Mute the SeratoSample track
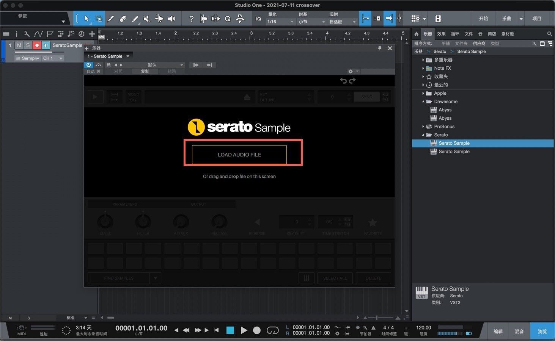 point(19,45)
